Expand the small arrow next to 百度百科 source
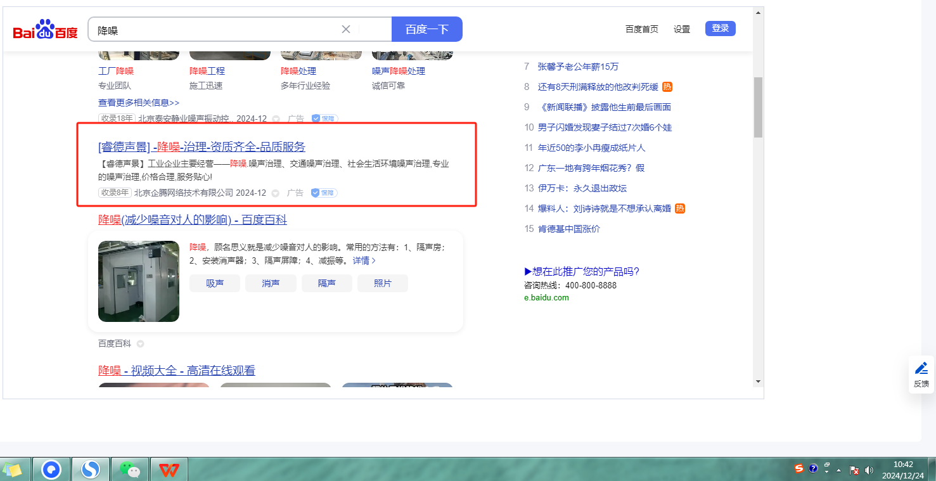 (x=140, y=344)
